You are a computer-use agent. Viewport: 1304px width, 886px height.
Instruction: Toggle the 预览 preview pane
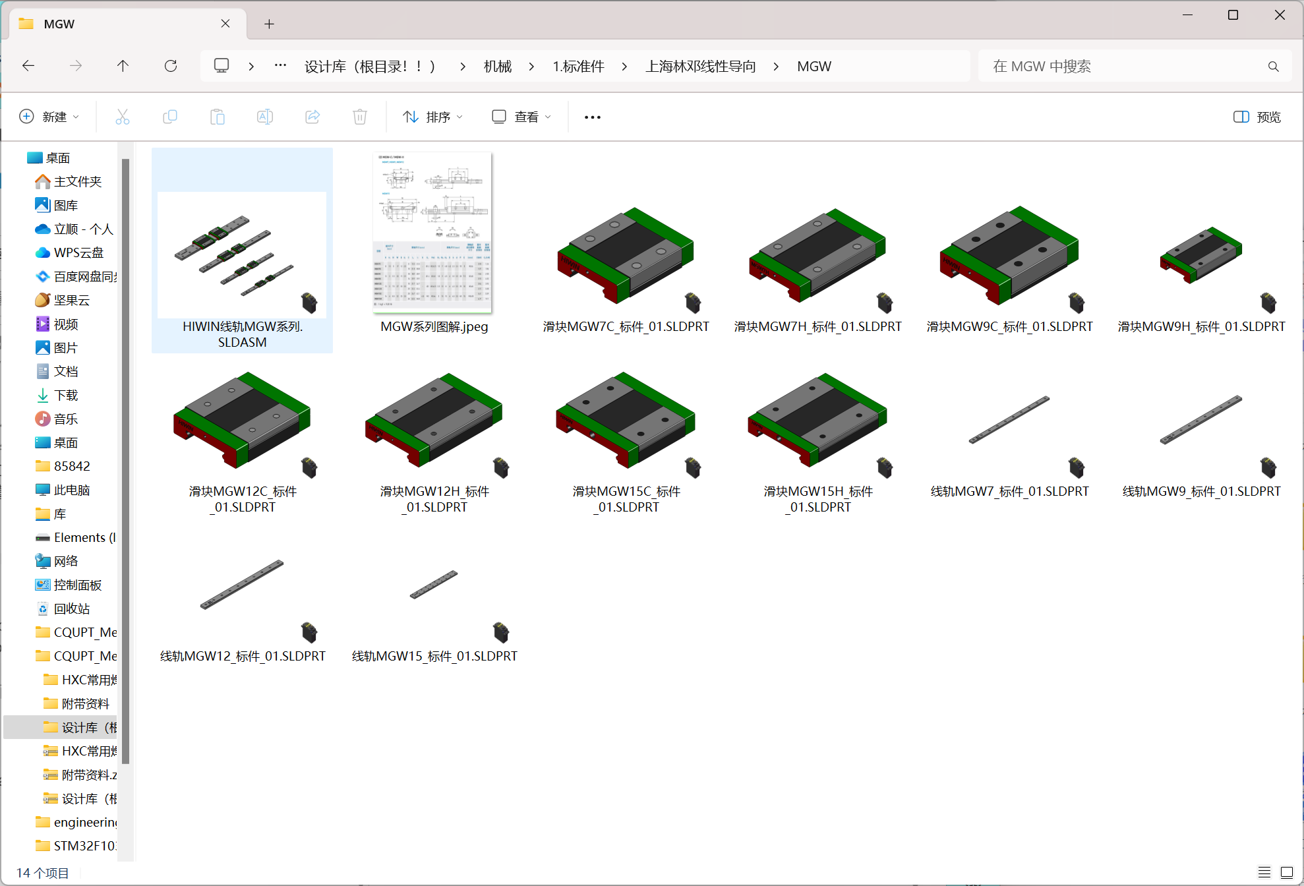1257,117
